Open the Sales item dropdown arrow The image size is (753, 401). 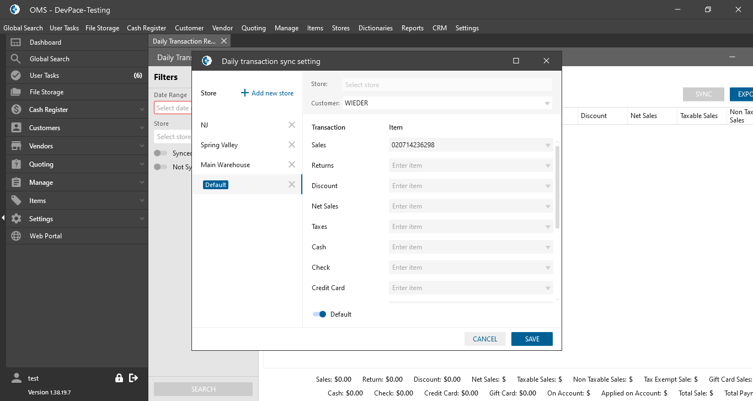click(x=547, y=145)
